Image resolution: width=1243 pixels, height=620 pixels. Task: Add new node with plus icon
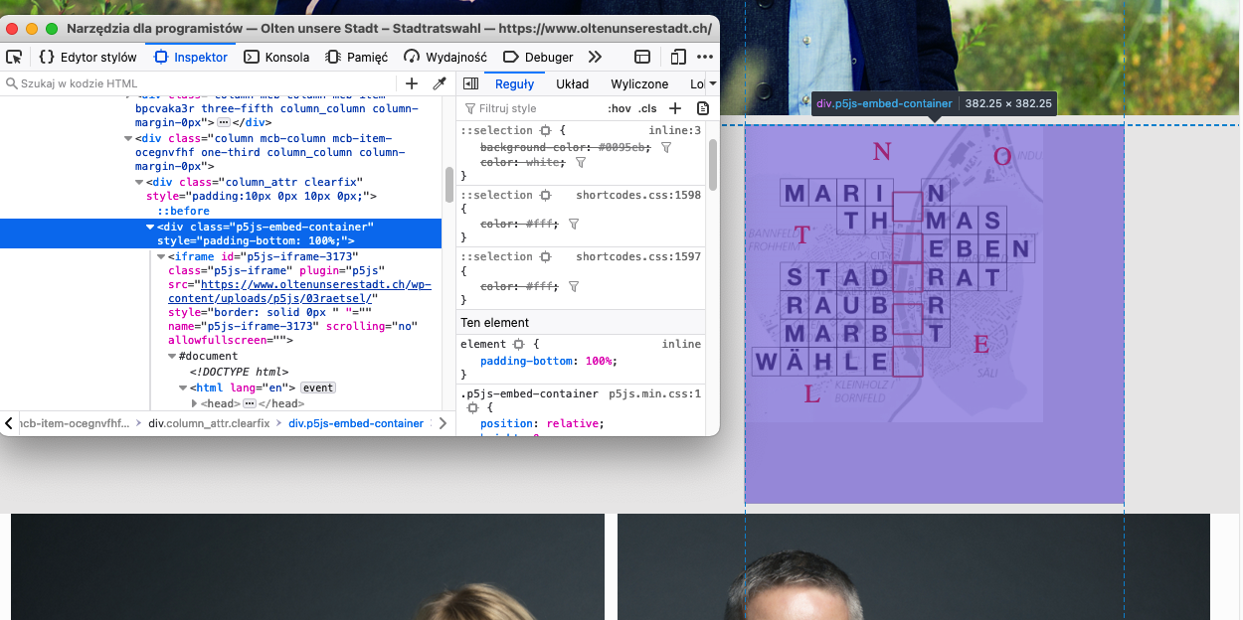(412, 83)
